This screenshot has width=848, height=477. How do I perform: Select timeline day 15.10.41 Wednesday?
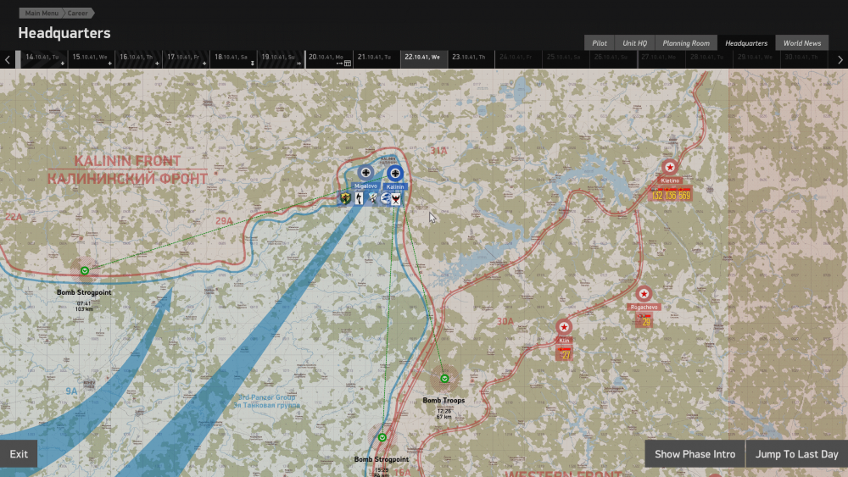click(91, 59)
